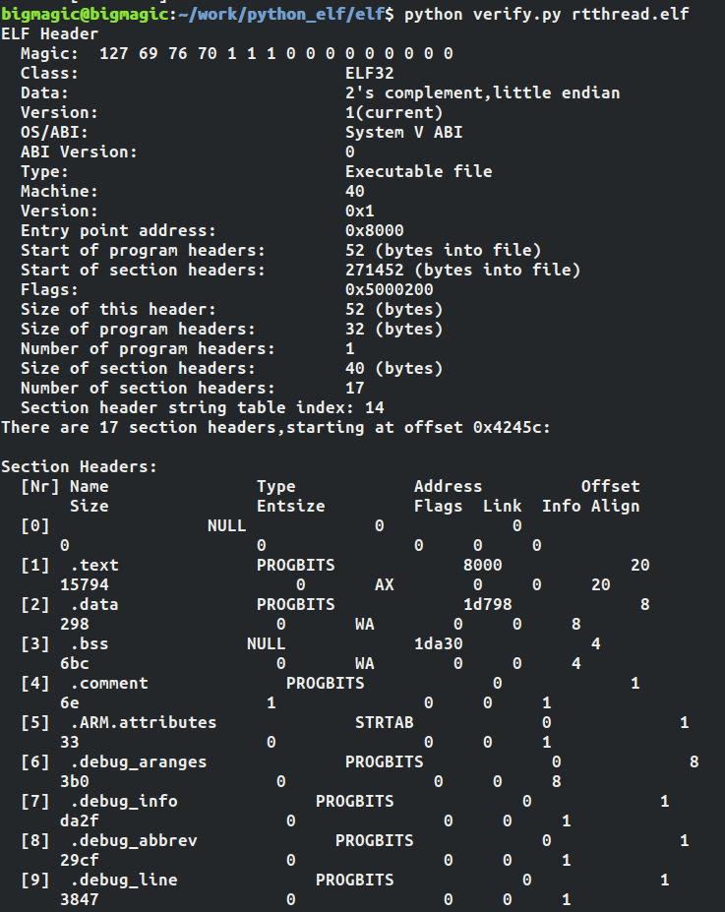The image size is (725, 912).
Task: Click the Data value '2's complement,little endian'
Action: (482, 92)
